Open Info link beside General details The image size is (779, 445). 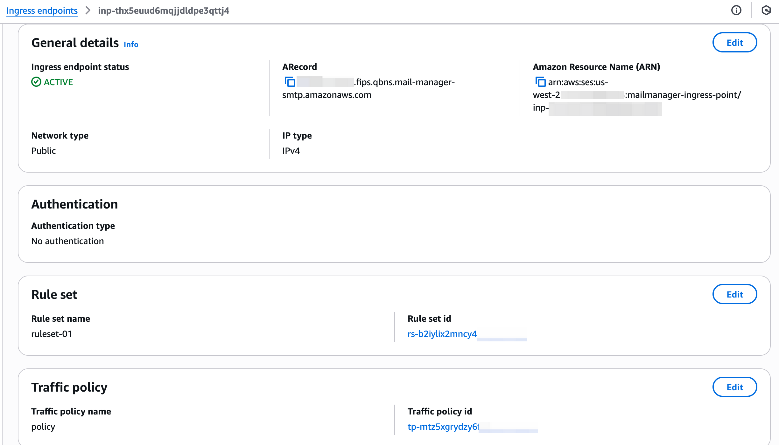[131, 44]
